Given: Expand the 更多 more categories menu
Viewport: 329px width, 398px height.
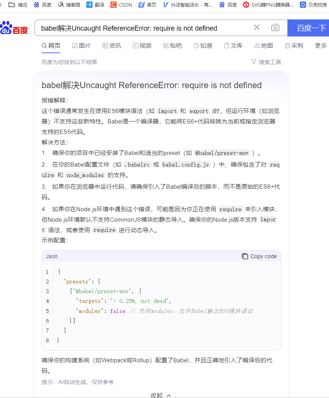Looking at the screenshot, I should coord(320,45).
